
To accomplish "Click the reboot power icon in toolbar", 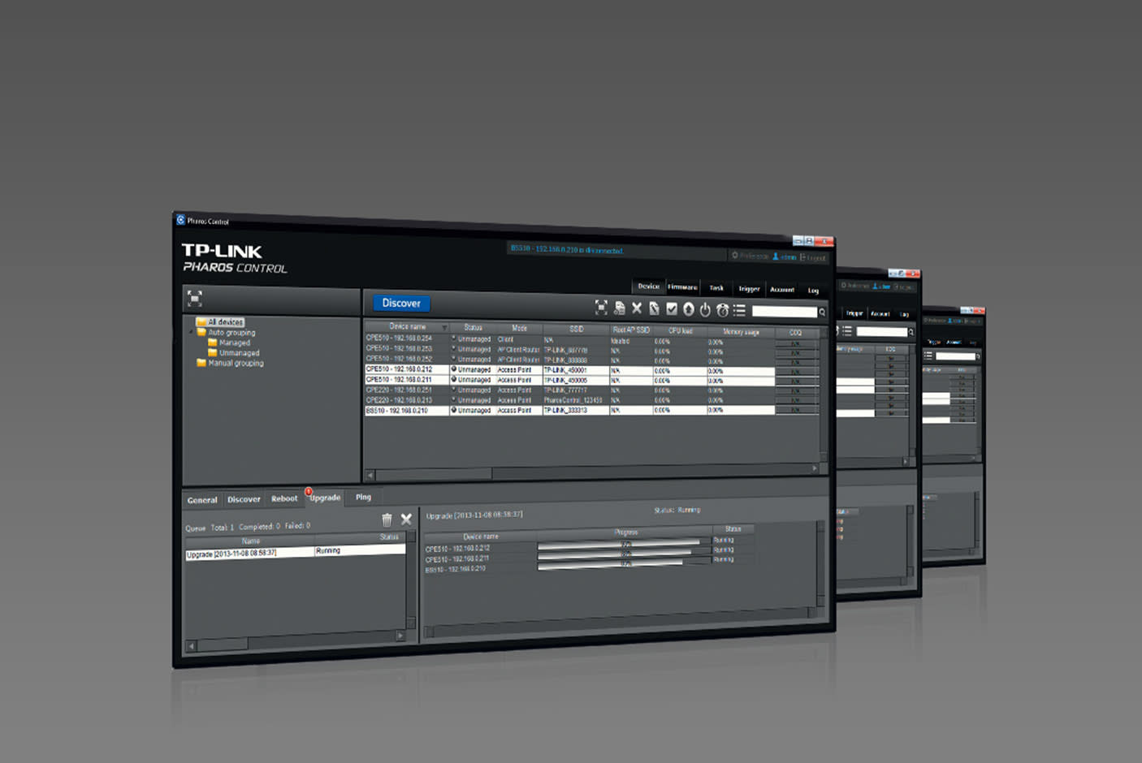I will click(x=705, y=309).
